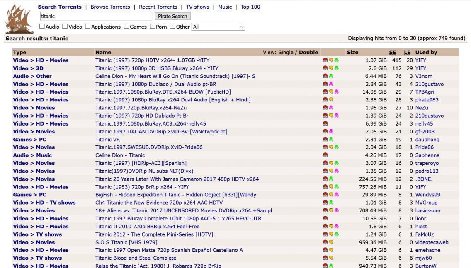Enable the Applications checkbox

(x=88, y=27)
